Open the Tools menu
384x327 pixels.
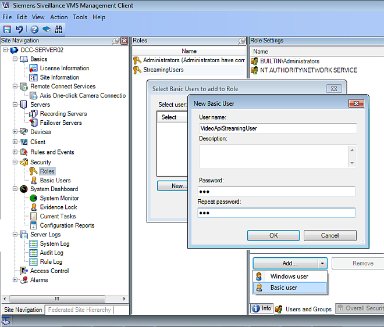[x=80, y=17]
